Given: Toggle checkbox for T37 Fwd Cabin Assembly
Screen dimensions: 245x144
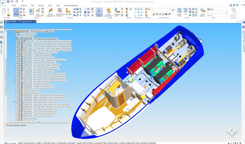Looking at the screenshot, I should pyautogui.click(x=14, y=31).
